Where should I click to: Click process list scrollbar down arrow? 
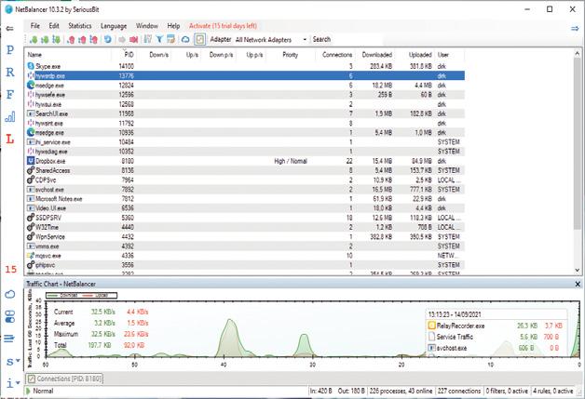point(578,270)
